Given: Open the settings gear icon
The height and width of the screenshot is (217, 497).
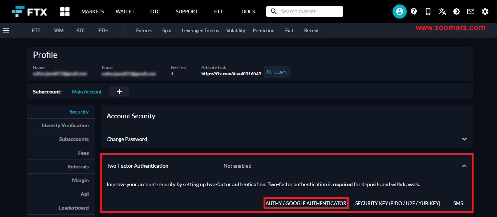Looking at the screenshot, I should pos(485,11).
